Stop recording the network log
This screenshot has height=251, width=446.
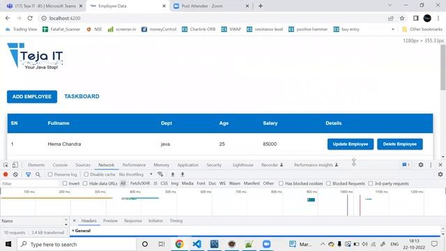pos(6,174)
